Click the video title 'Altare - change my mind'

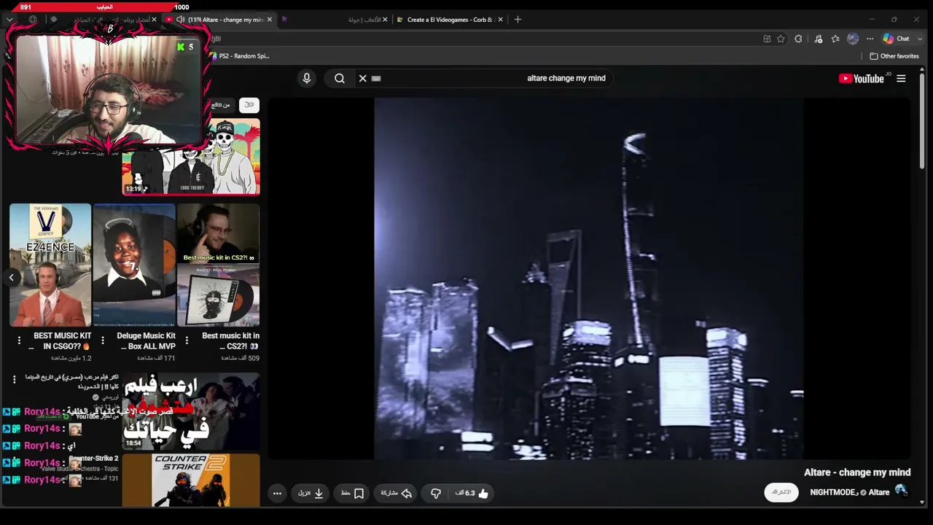click(857, 472)
